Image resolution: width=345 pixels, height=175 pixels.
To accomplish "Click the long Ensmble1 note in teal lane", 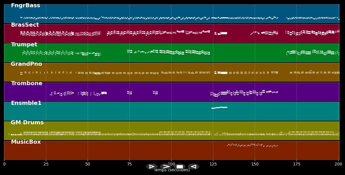I will point(220,107).
